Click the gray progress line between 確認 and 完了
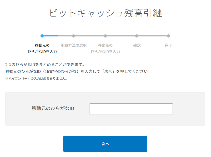This screenshot has width=211, height=157. (153, 36)
